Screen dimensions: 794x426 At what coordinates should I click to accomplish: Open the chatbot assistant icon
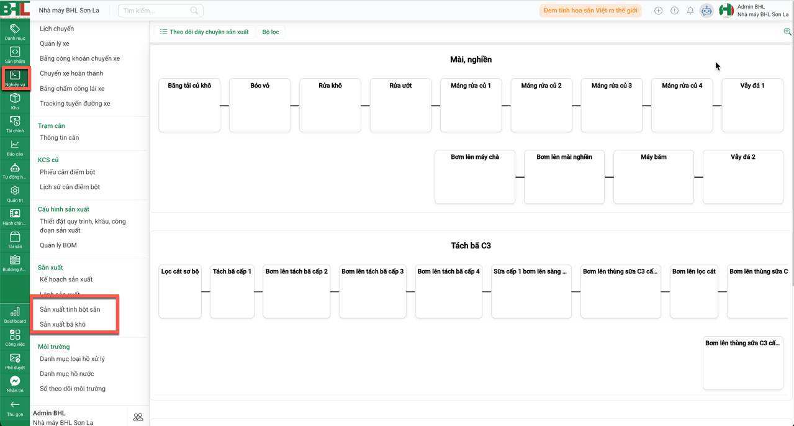click(706, 11)
